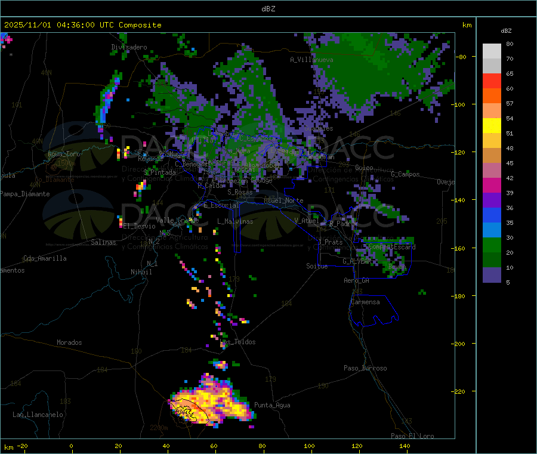
Task: Select the Aero_GA label
Action: 357,280
